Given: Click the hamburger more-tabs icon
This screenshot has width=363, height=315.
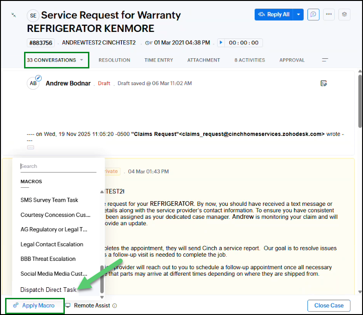Looking at the screenshot, I should [325, 60].
